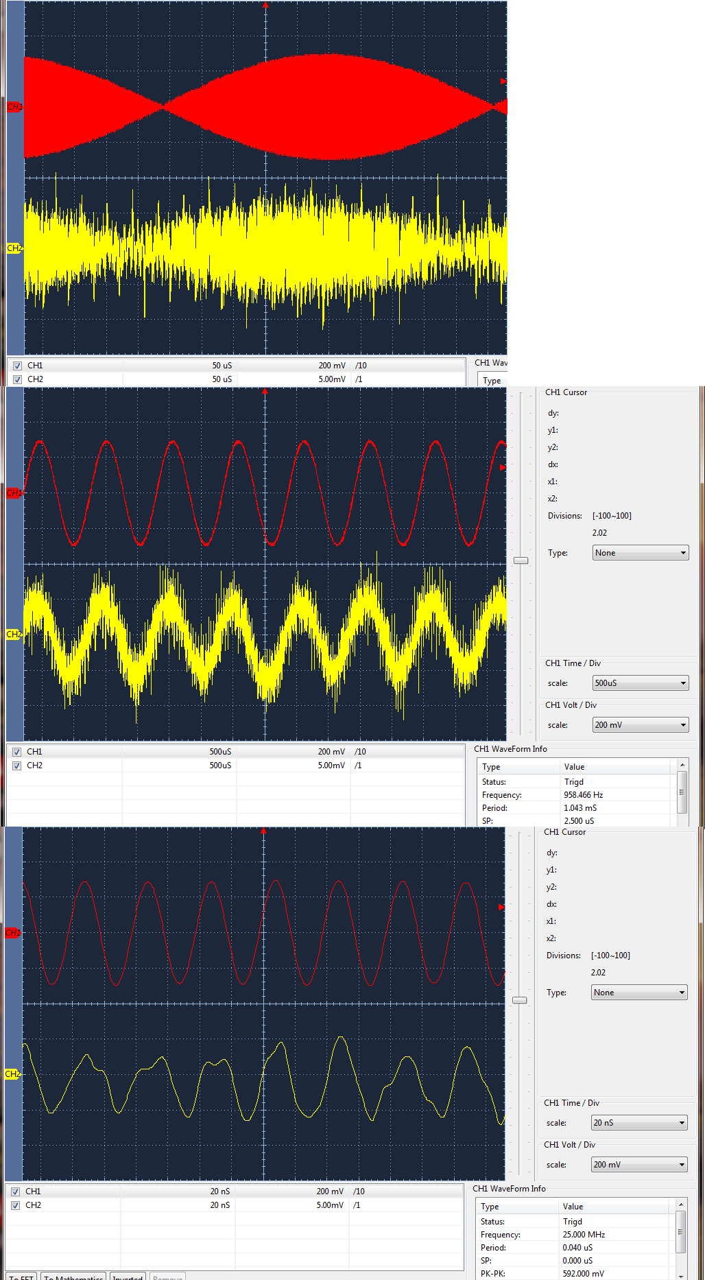Screen dimensions: 705x1280
Task: Open the CH1 Time/Div dropdown showing 500uS
Action: click(x=641, y=683)
